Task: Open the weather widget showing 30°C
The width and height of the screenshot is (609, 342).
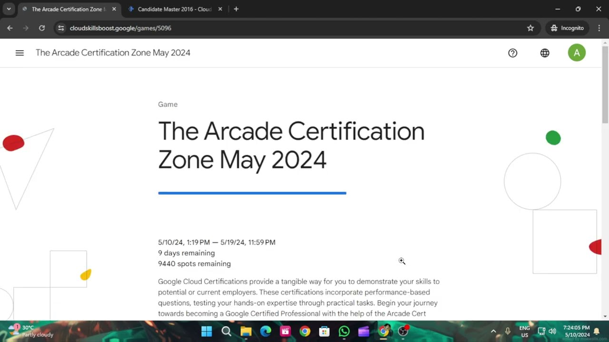Action: click(x=31, y=331)
